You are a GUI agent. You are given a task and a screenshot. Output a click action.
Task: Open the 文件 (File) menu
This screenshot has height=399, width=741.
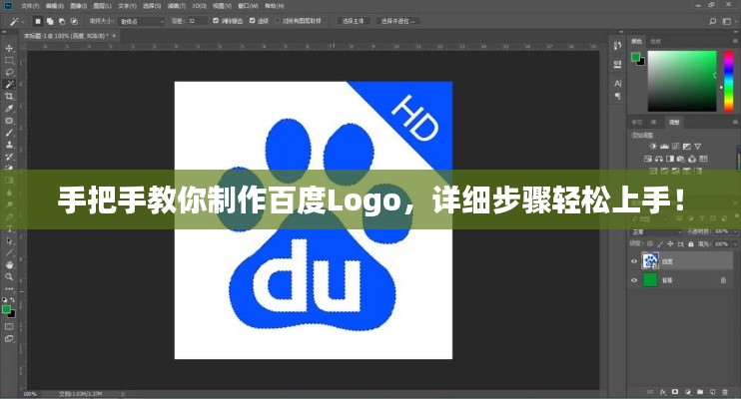[x=29, y=5]
